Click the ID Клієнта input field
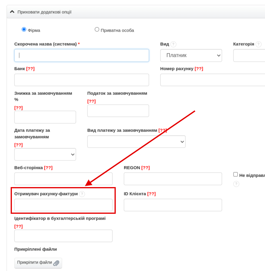The height and width of the screenshot is (271, 265). pyautogui.click(x=173, y=205)
